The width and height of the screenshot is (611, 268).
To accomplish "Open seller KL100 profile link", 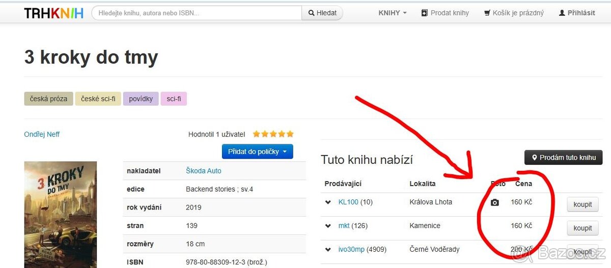I will (x=348, y=202).
